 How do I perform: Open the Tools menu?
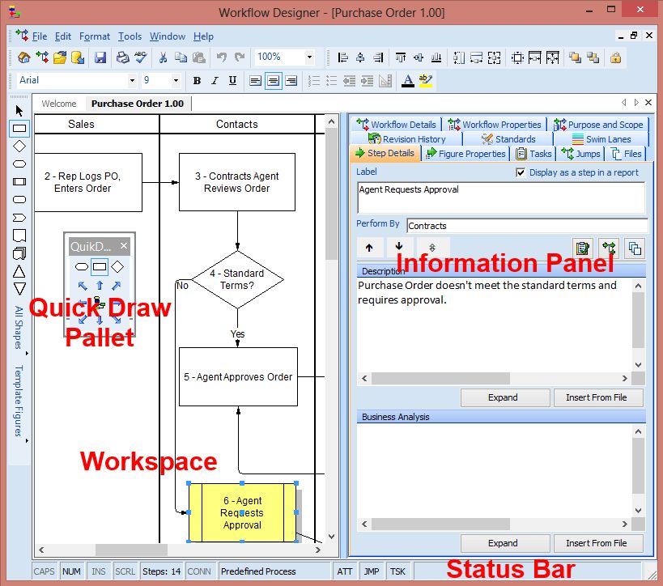click(x=130, y=36)
